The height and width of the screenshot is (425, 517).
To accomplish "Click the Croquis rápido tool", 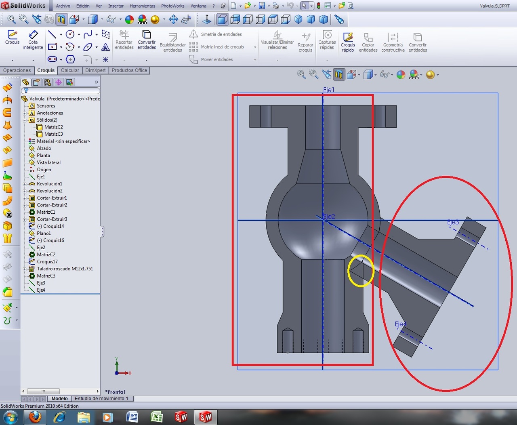I will pyautogui.click(x=348, y=42).
